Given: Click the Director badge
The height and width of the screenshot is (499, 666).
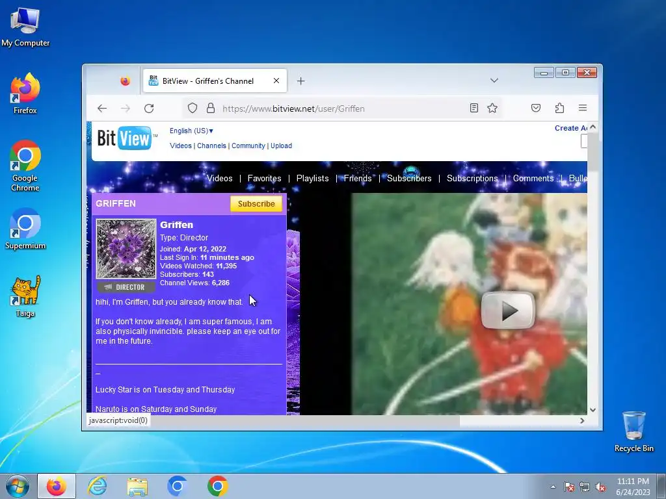Looking at the screenshot, I should tap(126, 287).
